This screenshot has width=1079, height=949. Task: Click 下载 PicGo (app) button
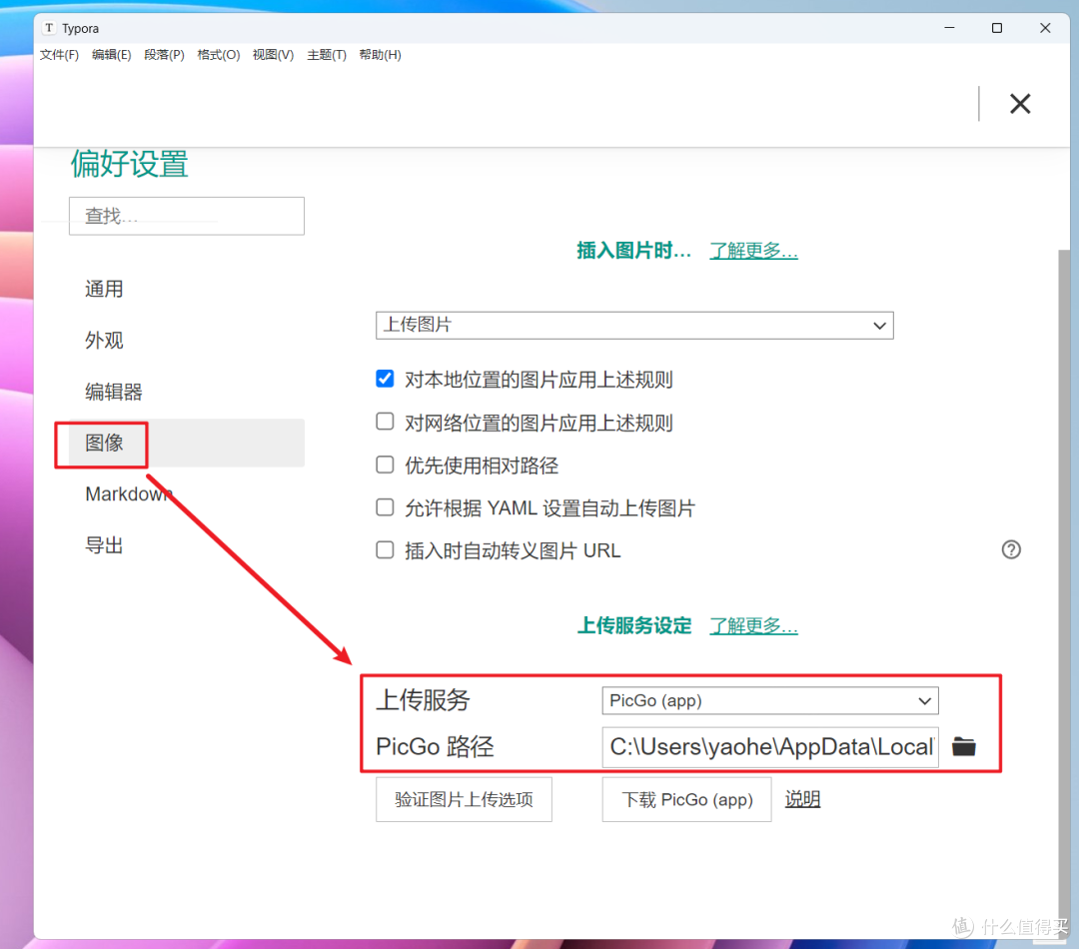[686, 800]
